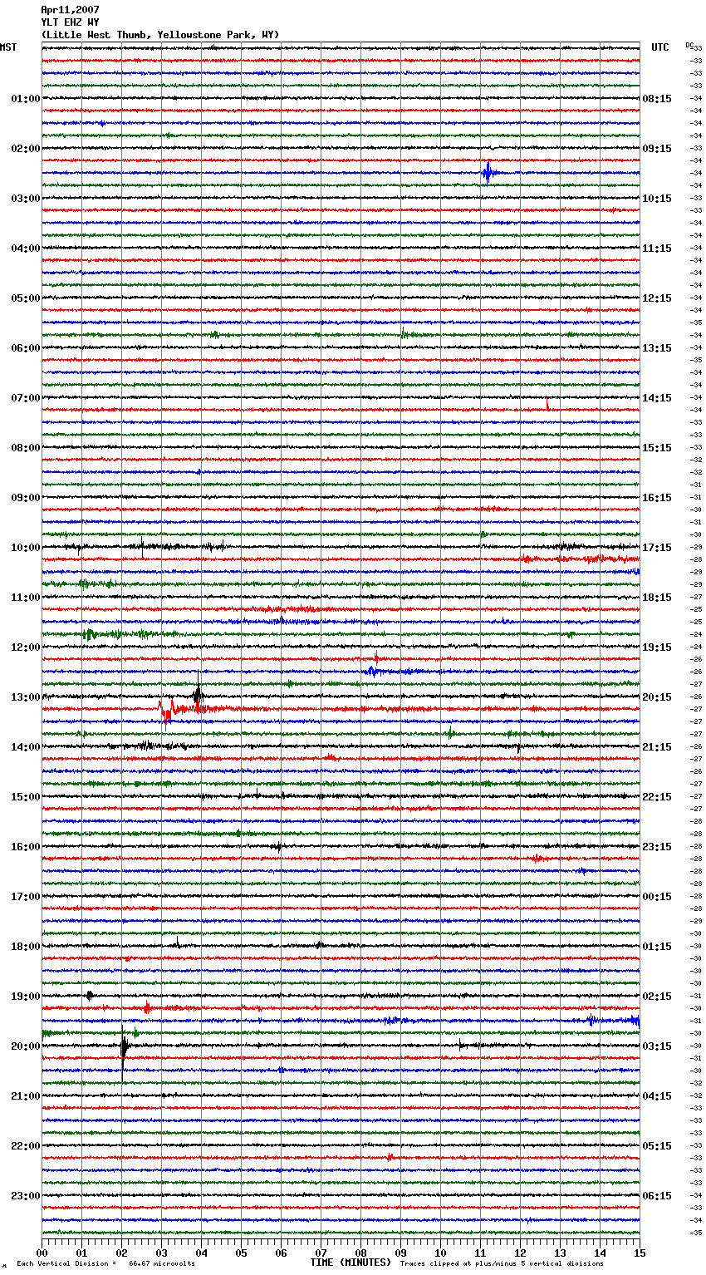The width and height of the screenshot is (706, 1275).
Task: Click the 15:15 UTC time label
Action: pyautogui.click(x=657, y=448)
